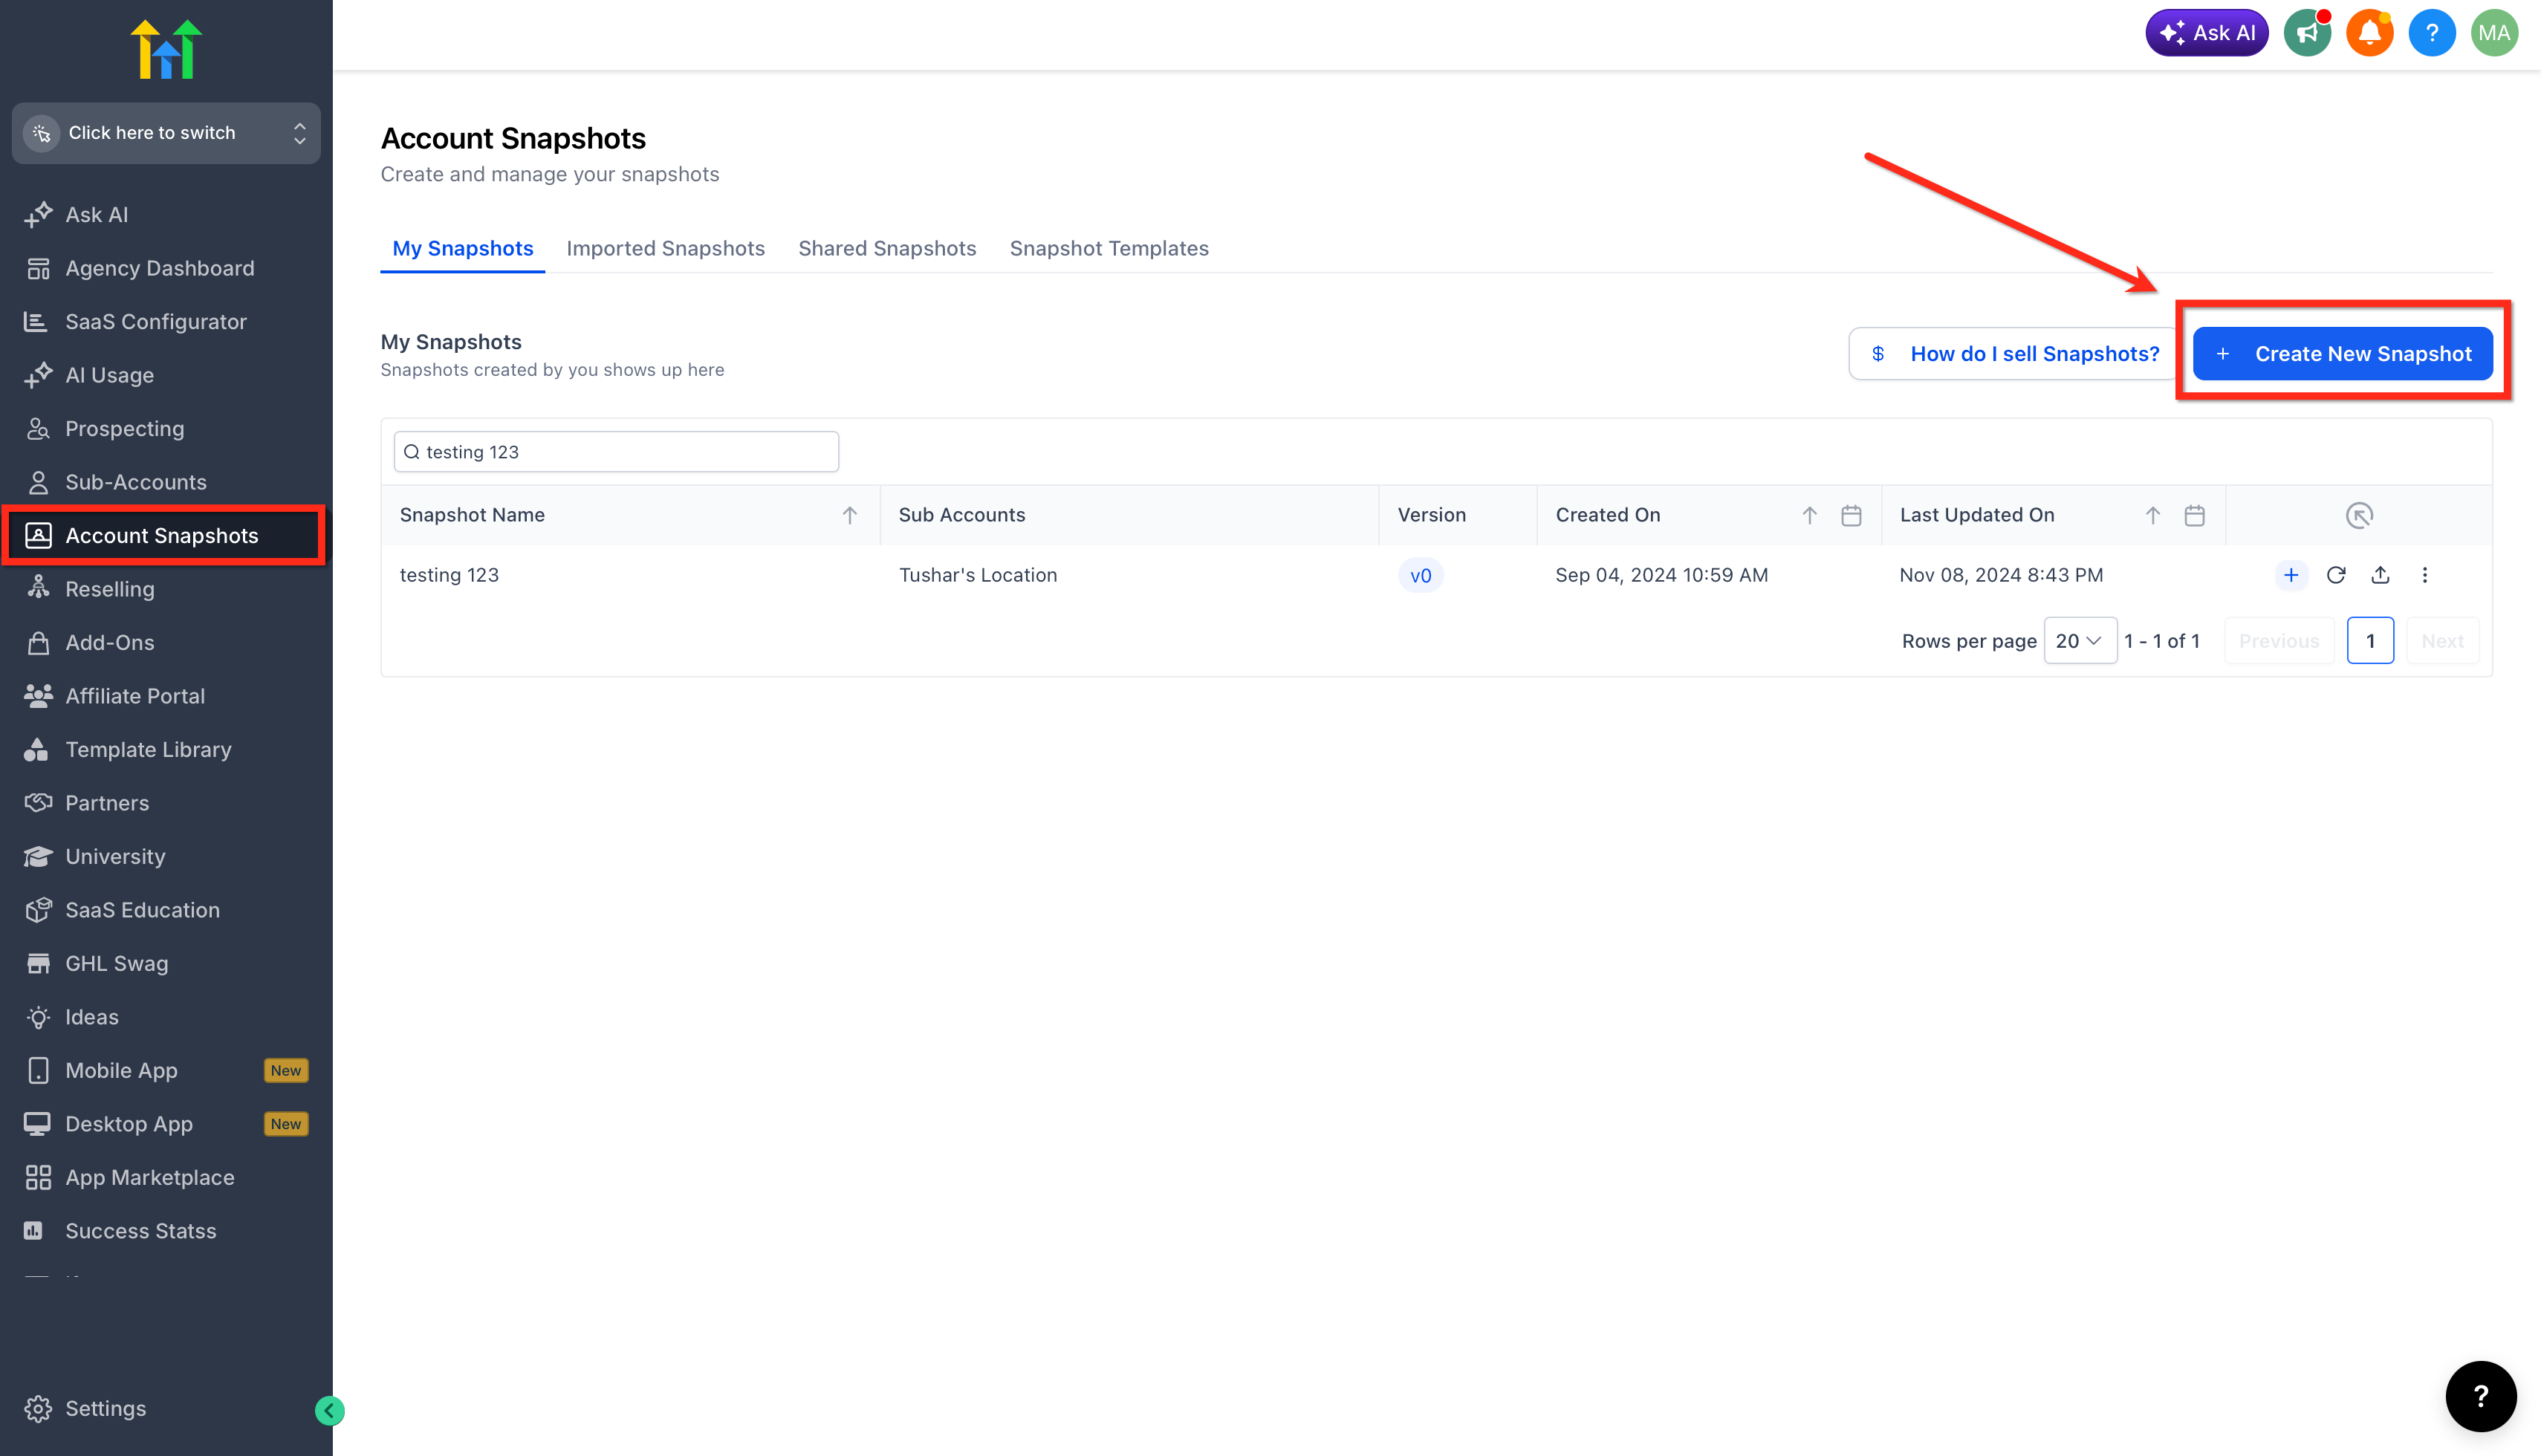
Task: Open the rows per page dropdown
Action: tap(2079, 641)
